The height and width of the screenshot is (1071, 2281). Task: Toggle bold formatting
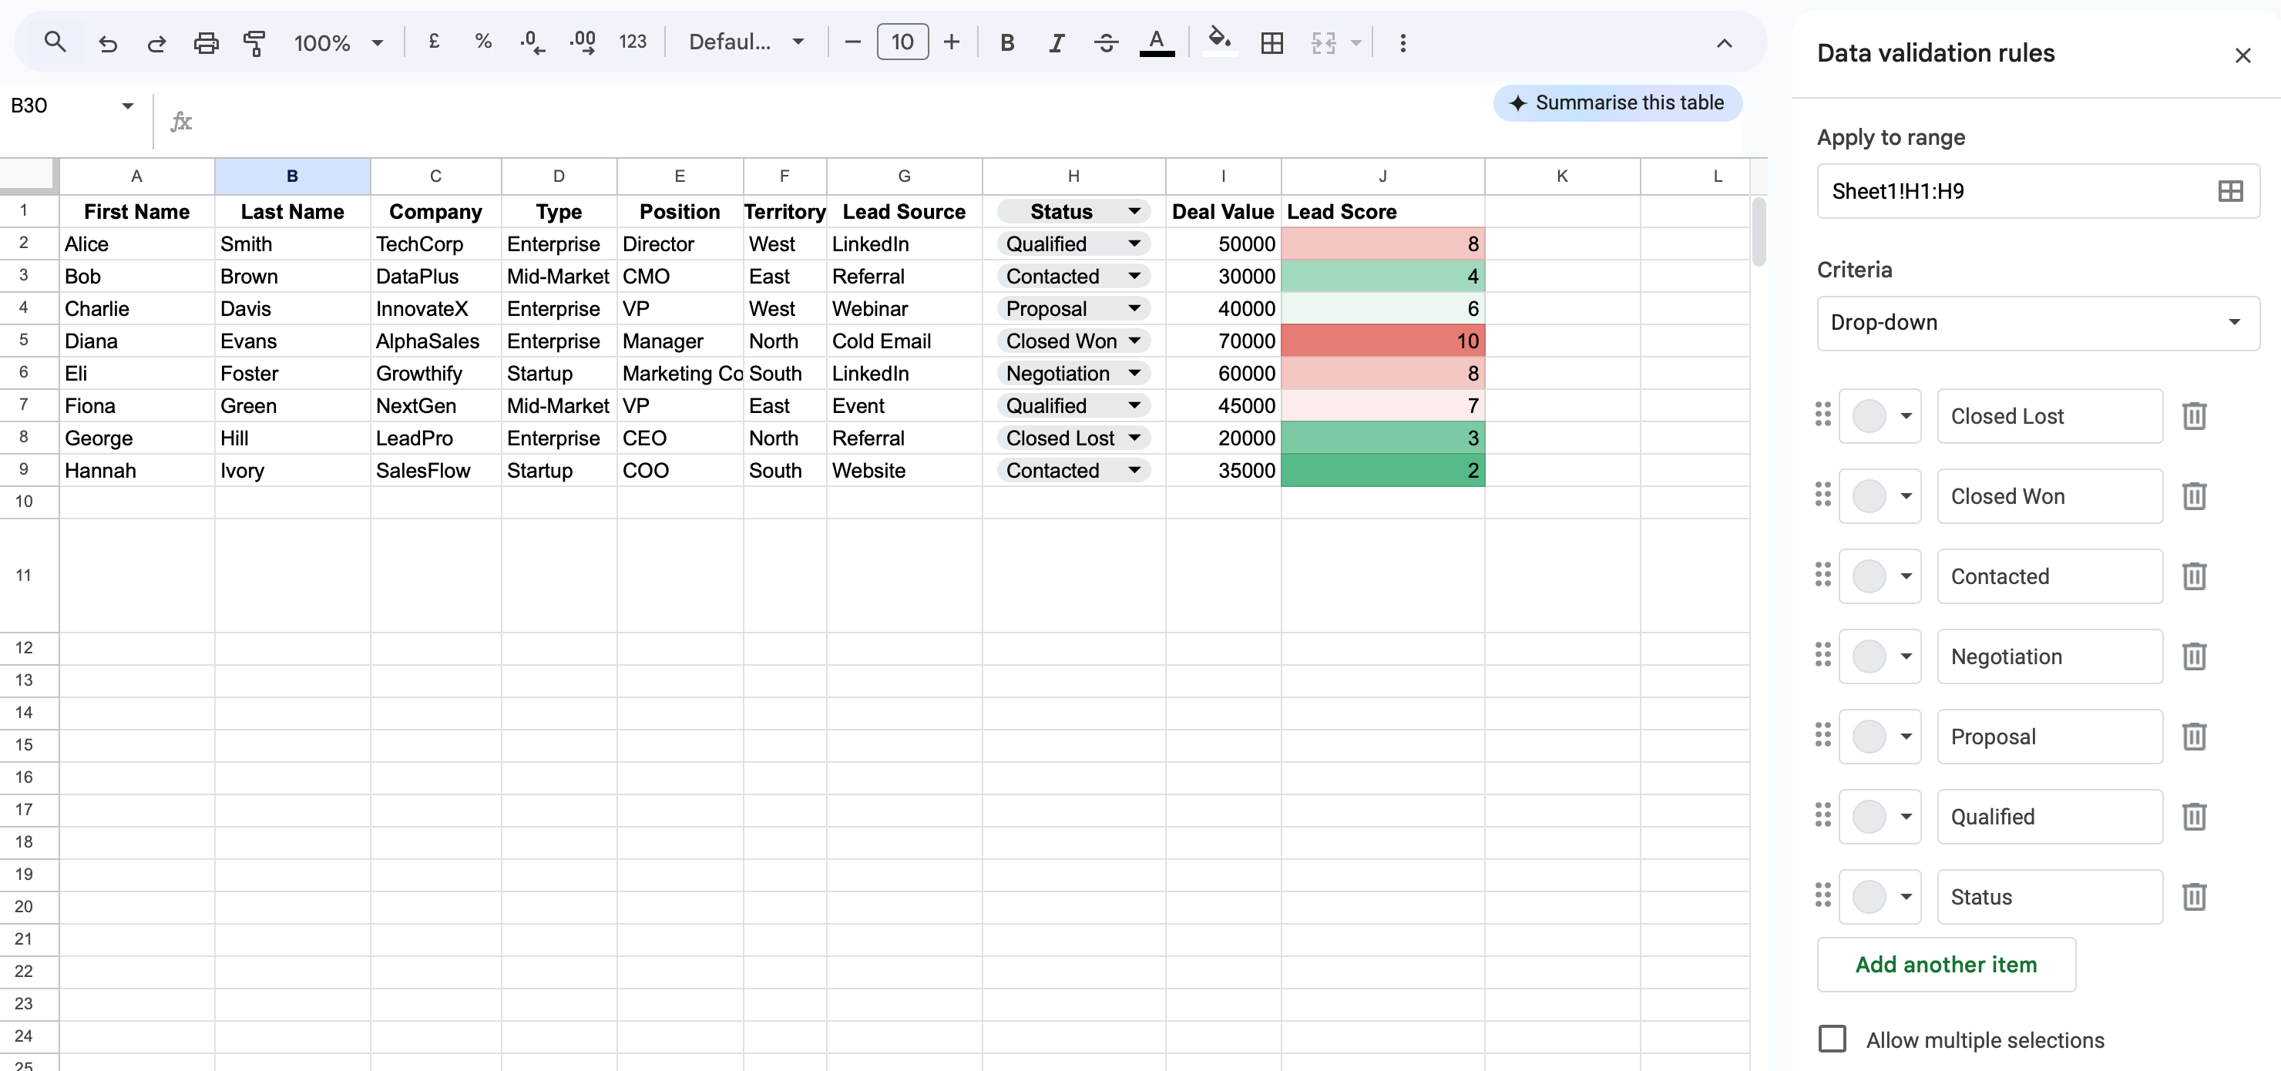pyautogui.click(x=1006, y=42)
